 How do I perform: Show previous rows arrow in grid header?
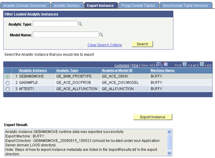[185, 64]
